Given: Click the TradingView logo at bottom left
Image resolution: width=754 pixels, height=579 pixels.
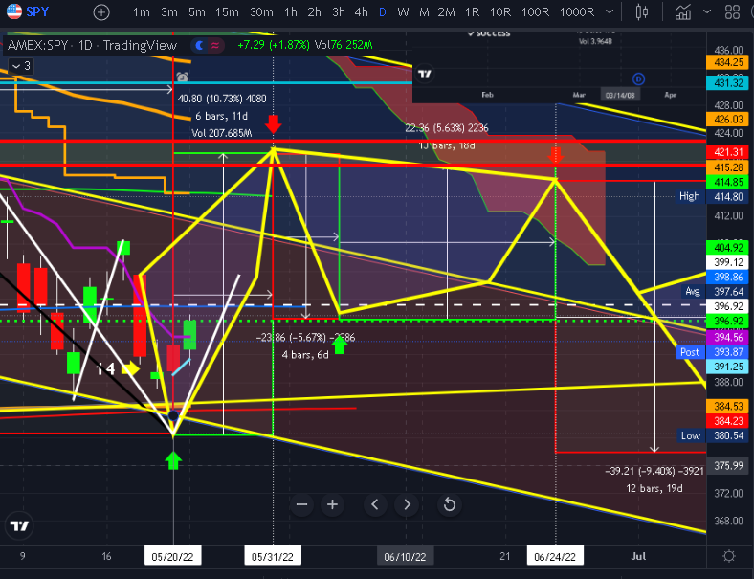Looking at the screenshot, I should (x=20, y=525).
